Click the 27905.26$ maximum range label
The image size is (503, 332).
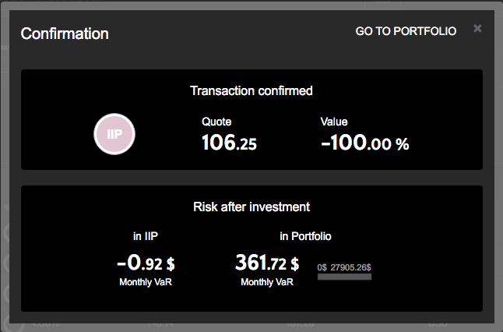[x=351, y=267]
